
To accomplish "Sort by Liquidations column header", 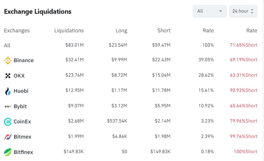I will click(69, 31).
